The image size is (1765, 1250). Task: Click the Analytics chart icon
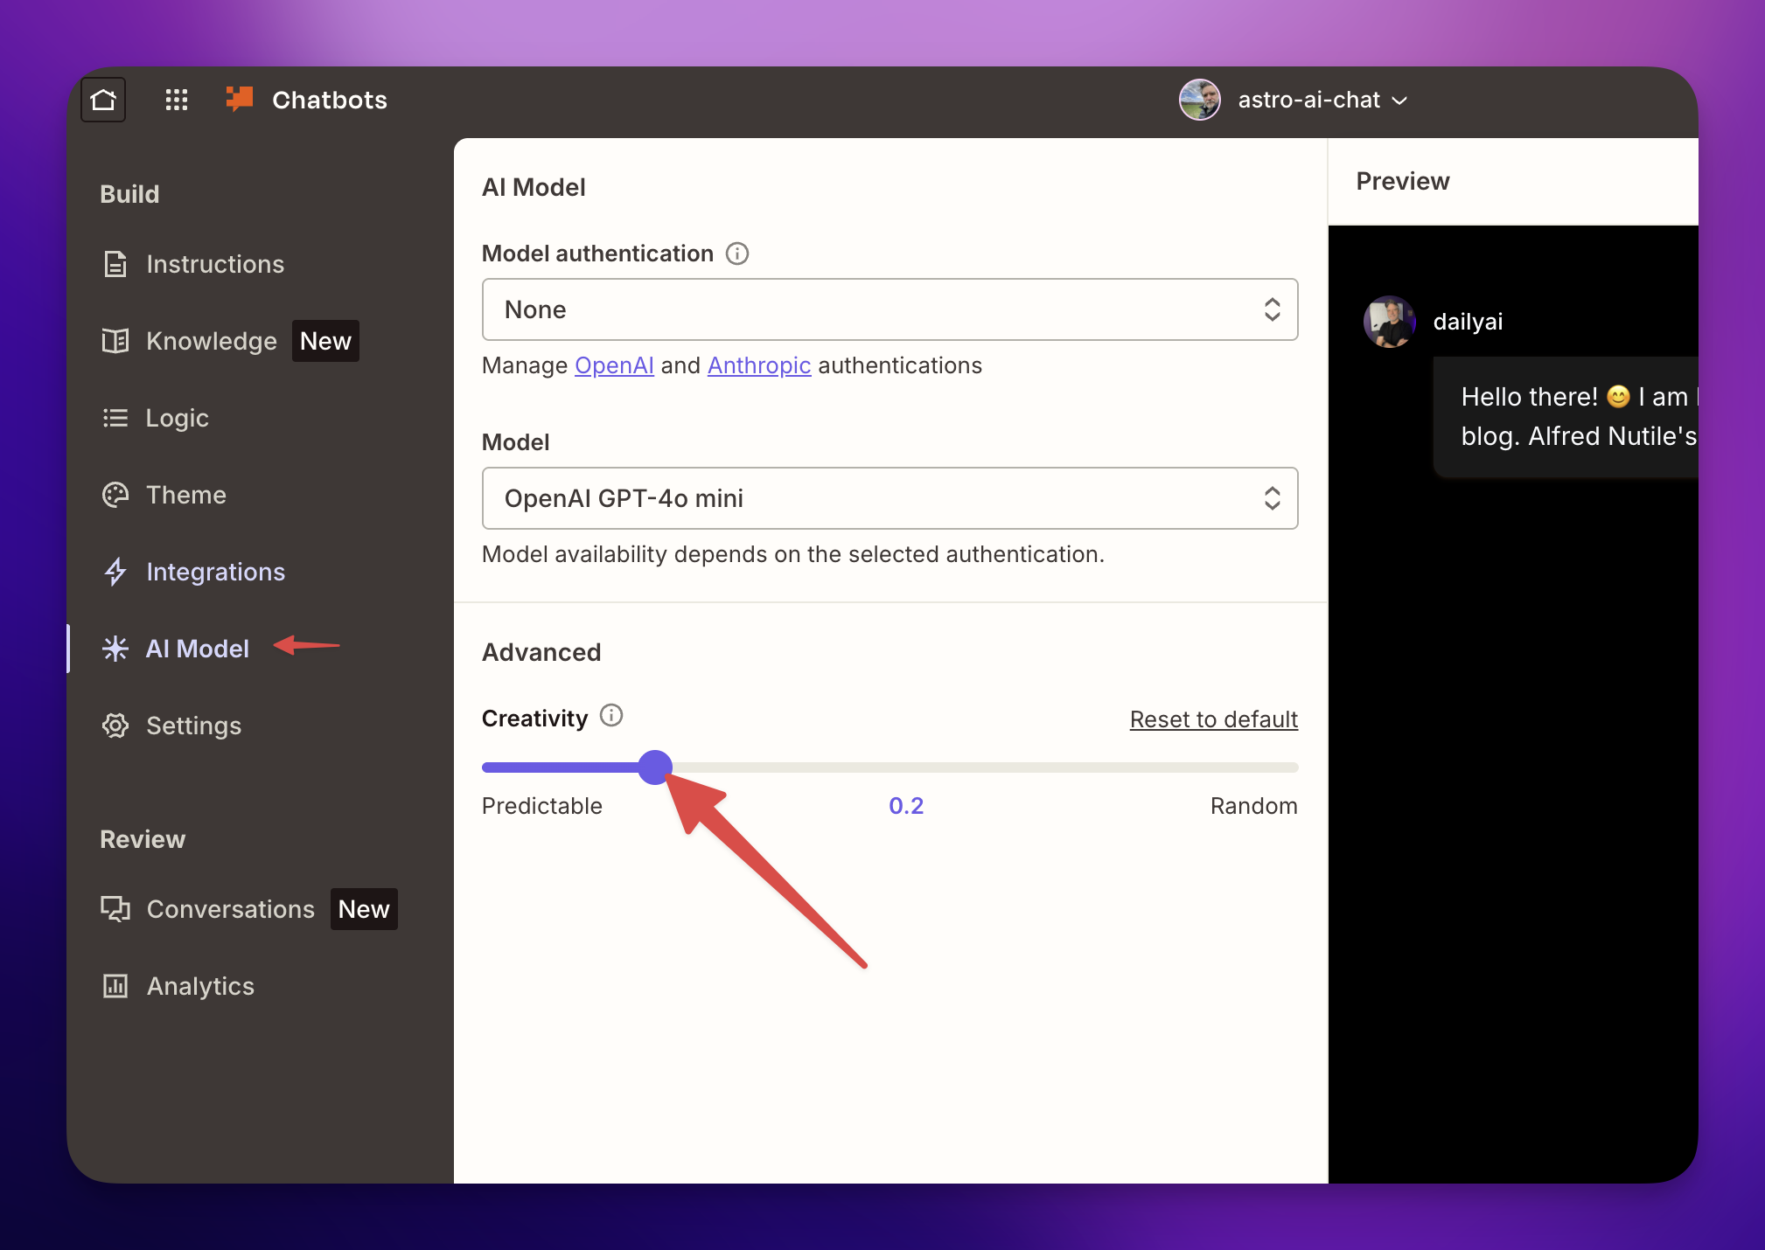pos(115,986)
